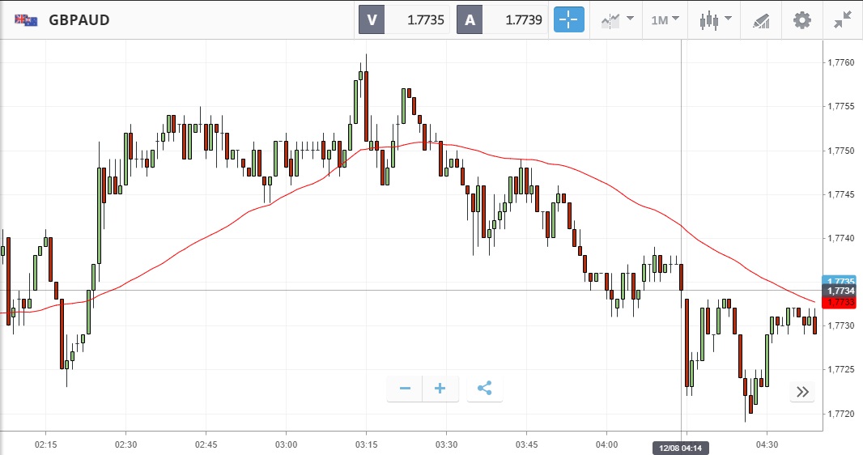This screenshot has width=863, height=455.
Task: Collapse chart with the shrink arrows icon
Action: [843, 20]
